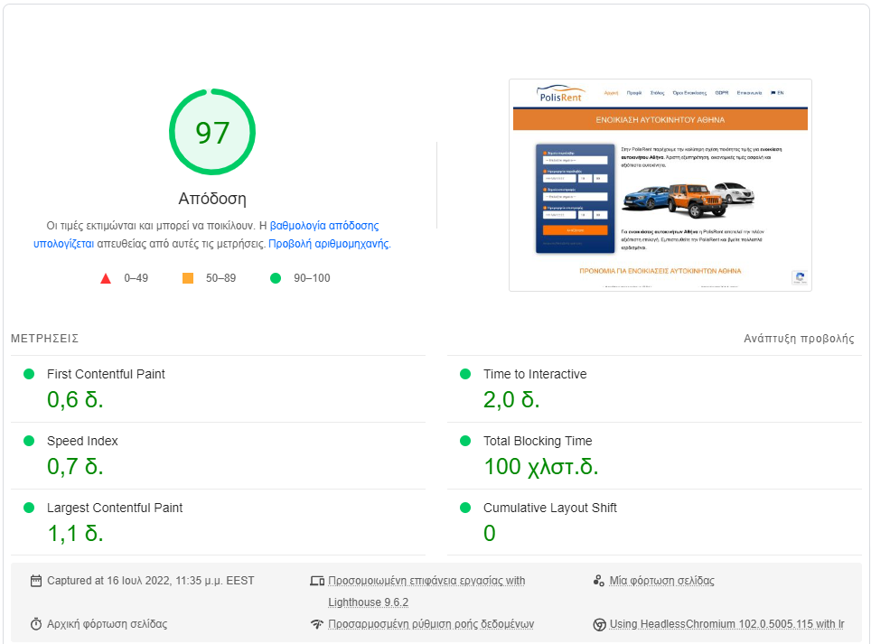This screenshot has width=871, height=644.
Task: Click the Total Blocking Time label
Action: click(538, 441)
